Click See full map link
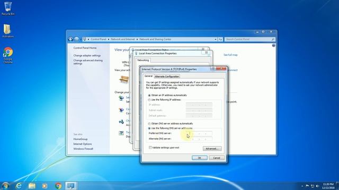The image size is (339, 190). [230, 55]
